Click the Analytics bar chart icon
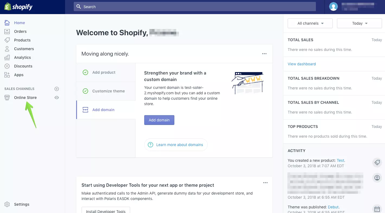Screen dimensions: 385x213 coord(7,57)
